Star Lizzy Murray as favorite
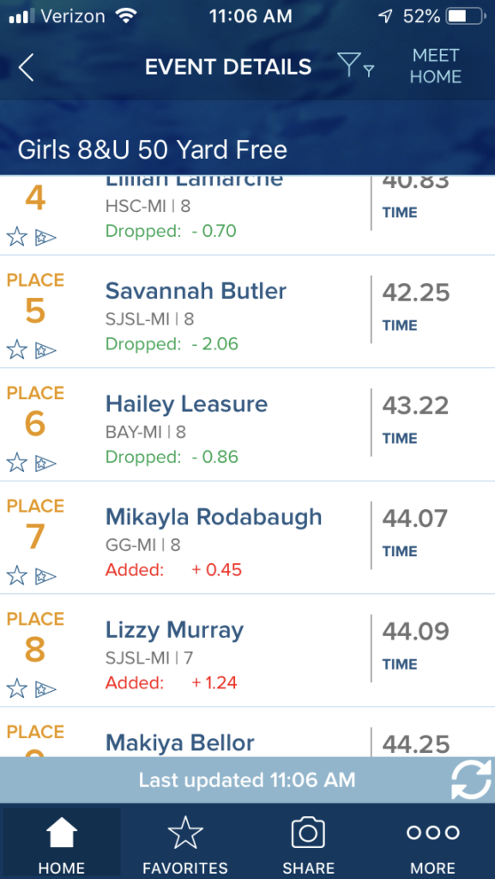Image resolution: width=495 pixels, height=879 pixels. pyautogui.click(x=17, y=688)
